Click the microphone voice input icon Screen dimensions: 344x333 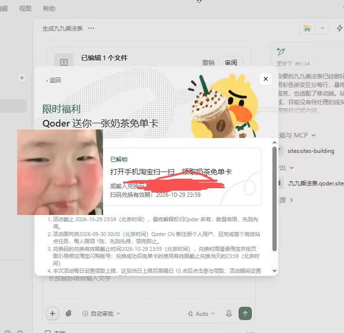229,313
